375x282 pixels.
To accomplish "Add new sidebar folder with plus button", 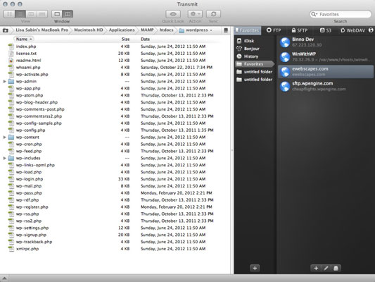I will pyautogui.click(x=255, y=268).
